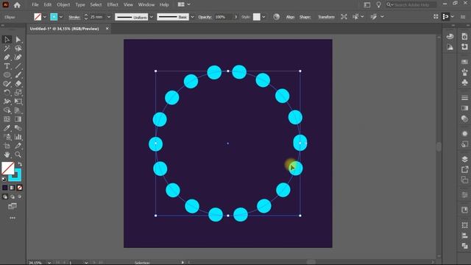Viewport: 471px width, 265px height.
Task: Open the Select menu
Action: 96,4
